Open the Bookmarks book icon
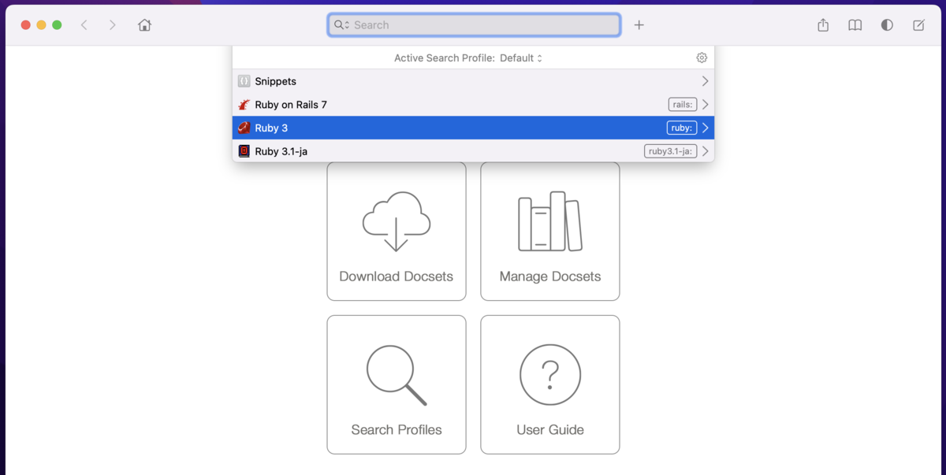Screen dimensions: 946x475 pos(855,25)
